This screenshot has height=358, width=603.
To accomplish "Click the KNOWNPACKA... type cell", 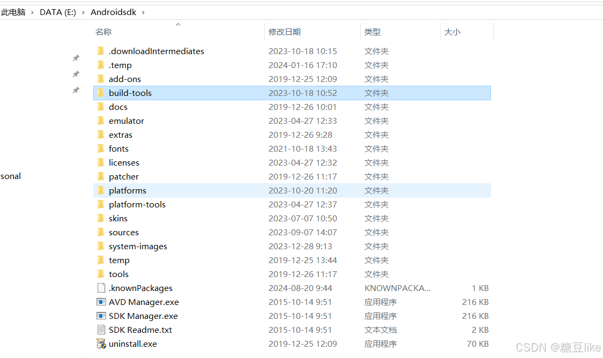I will 398,288.
